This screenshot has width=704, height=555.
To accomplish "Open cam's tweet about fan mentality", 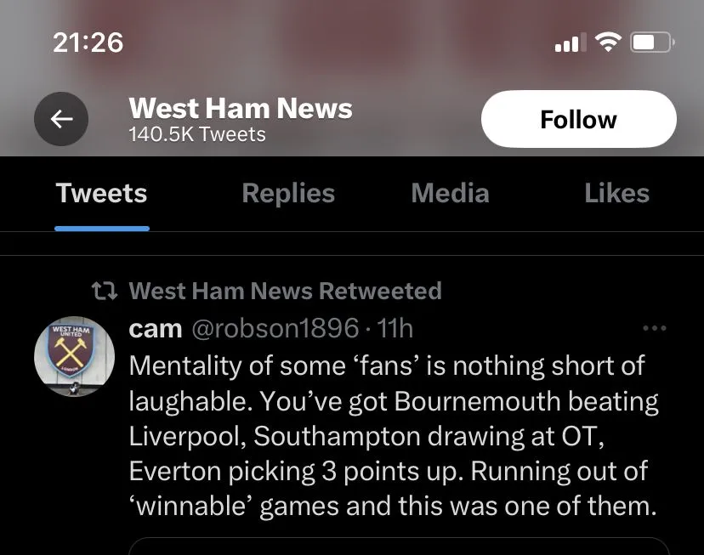I will [393, 436].
